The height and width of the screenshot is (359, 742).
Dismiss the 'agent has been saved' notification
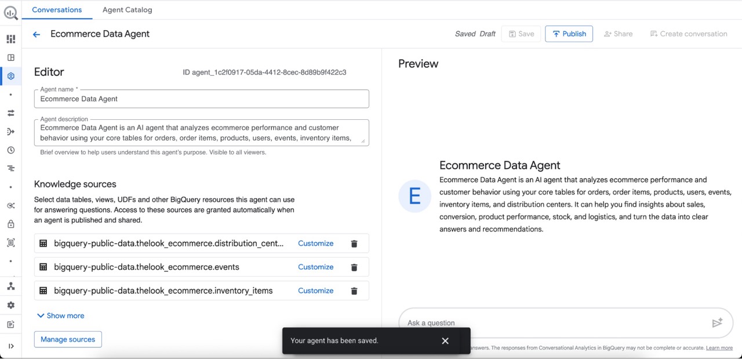pos(445,341)
